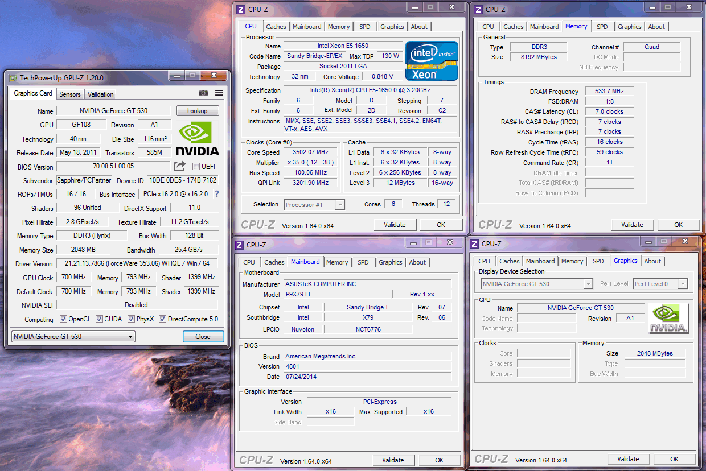Switch to the Validation tab in GPU-Z
This screenshot has width=706, height=471.
[101, 94]
